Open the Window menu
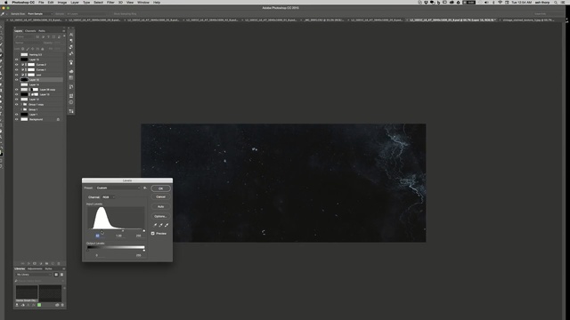This screenshot has width=570, height=320. pyautogui.click(x=143, y=3)
